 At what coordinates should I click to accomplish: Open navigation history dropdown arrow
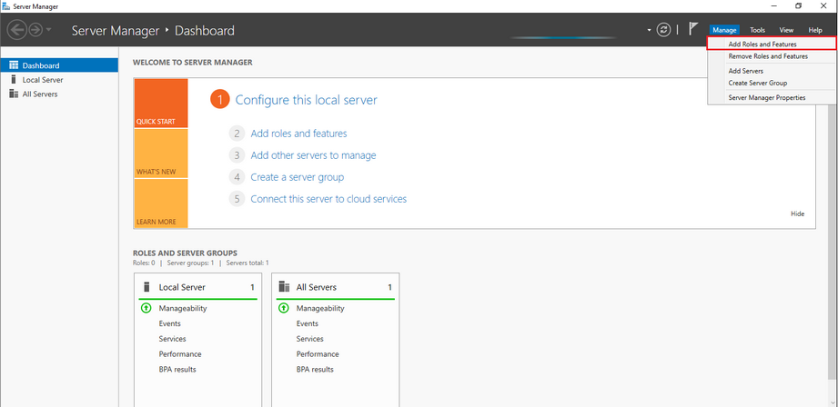pyautogui.click(x=48, y=31)
